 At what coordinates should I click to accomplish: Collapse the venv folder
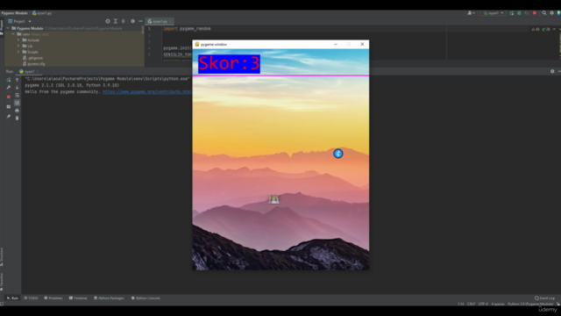point(13,34)
